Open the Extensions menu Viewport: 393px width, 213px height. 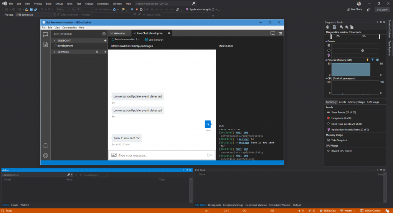click(103, 3)
